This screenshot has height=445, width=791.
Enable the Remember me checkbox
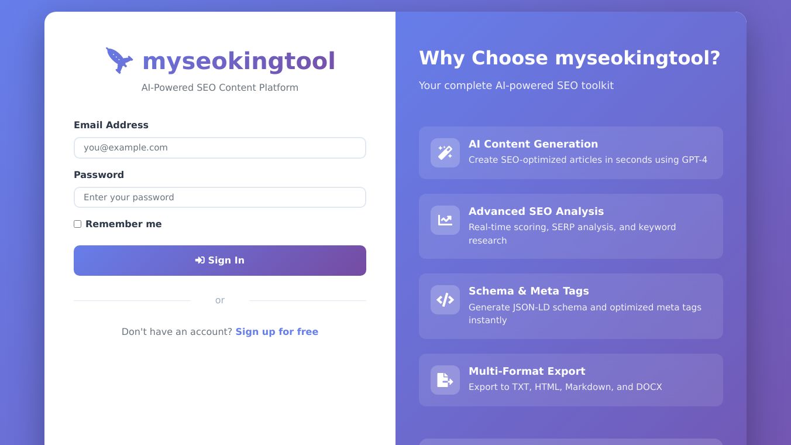click(x=77, y=224)
